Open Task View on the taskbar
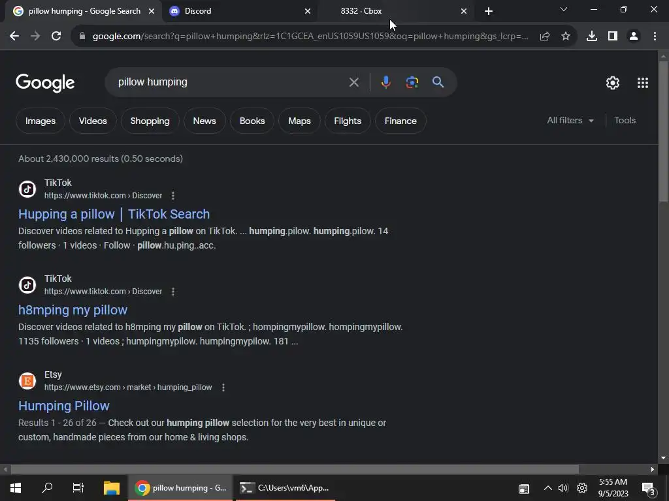This screenshot has height=501, width=669. coord(78,488)
